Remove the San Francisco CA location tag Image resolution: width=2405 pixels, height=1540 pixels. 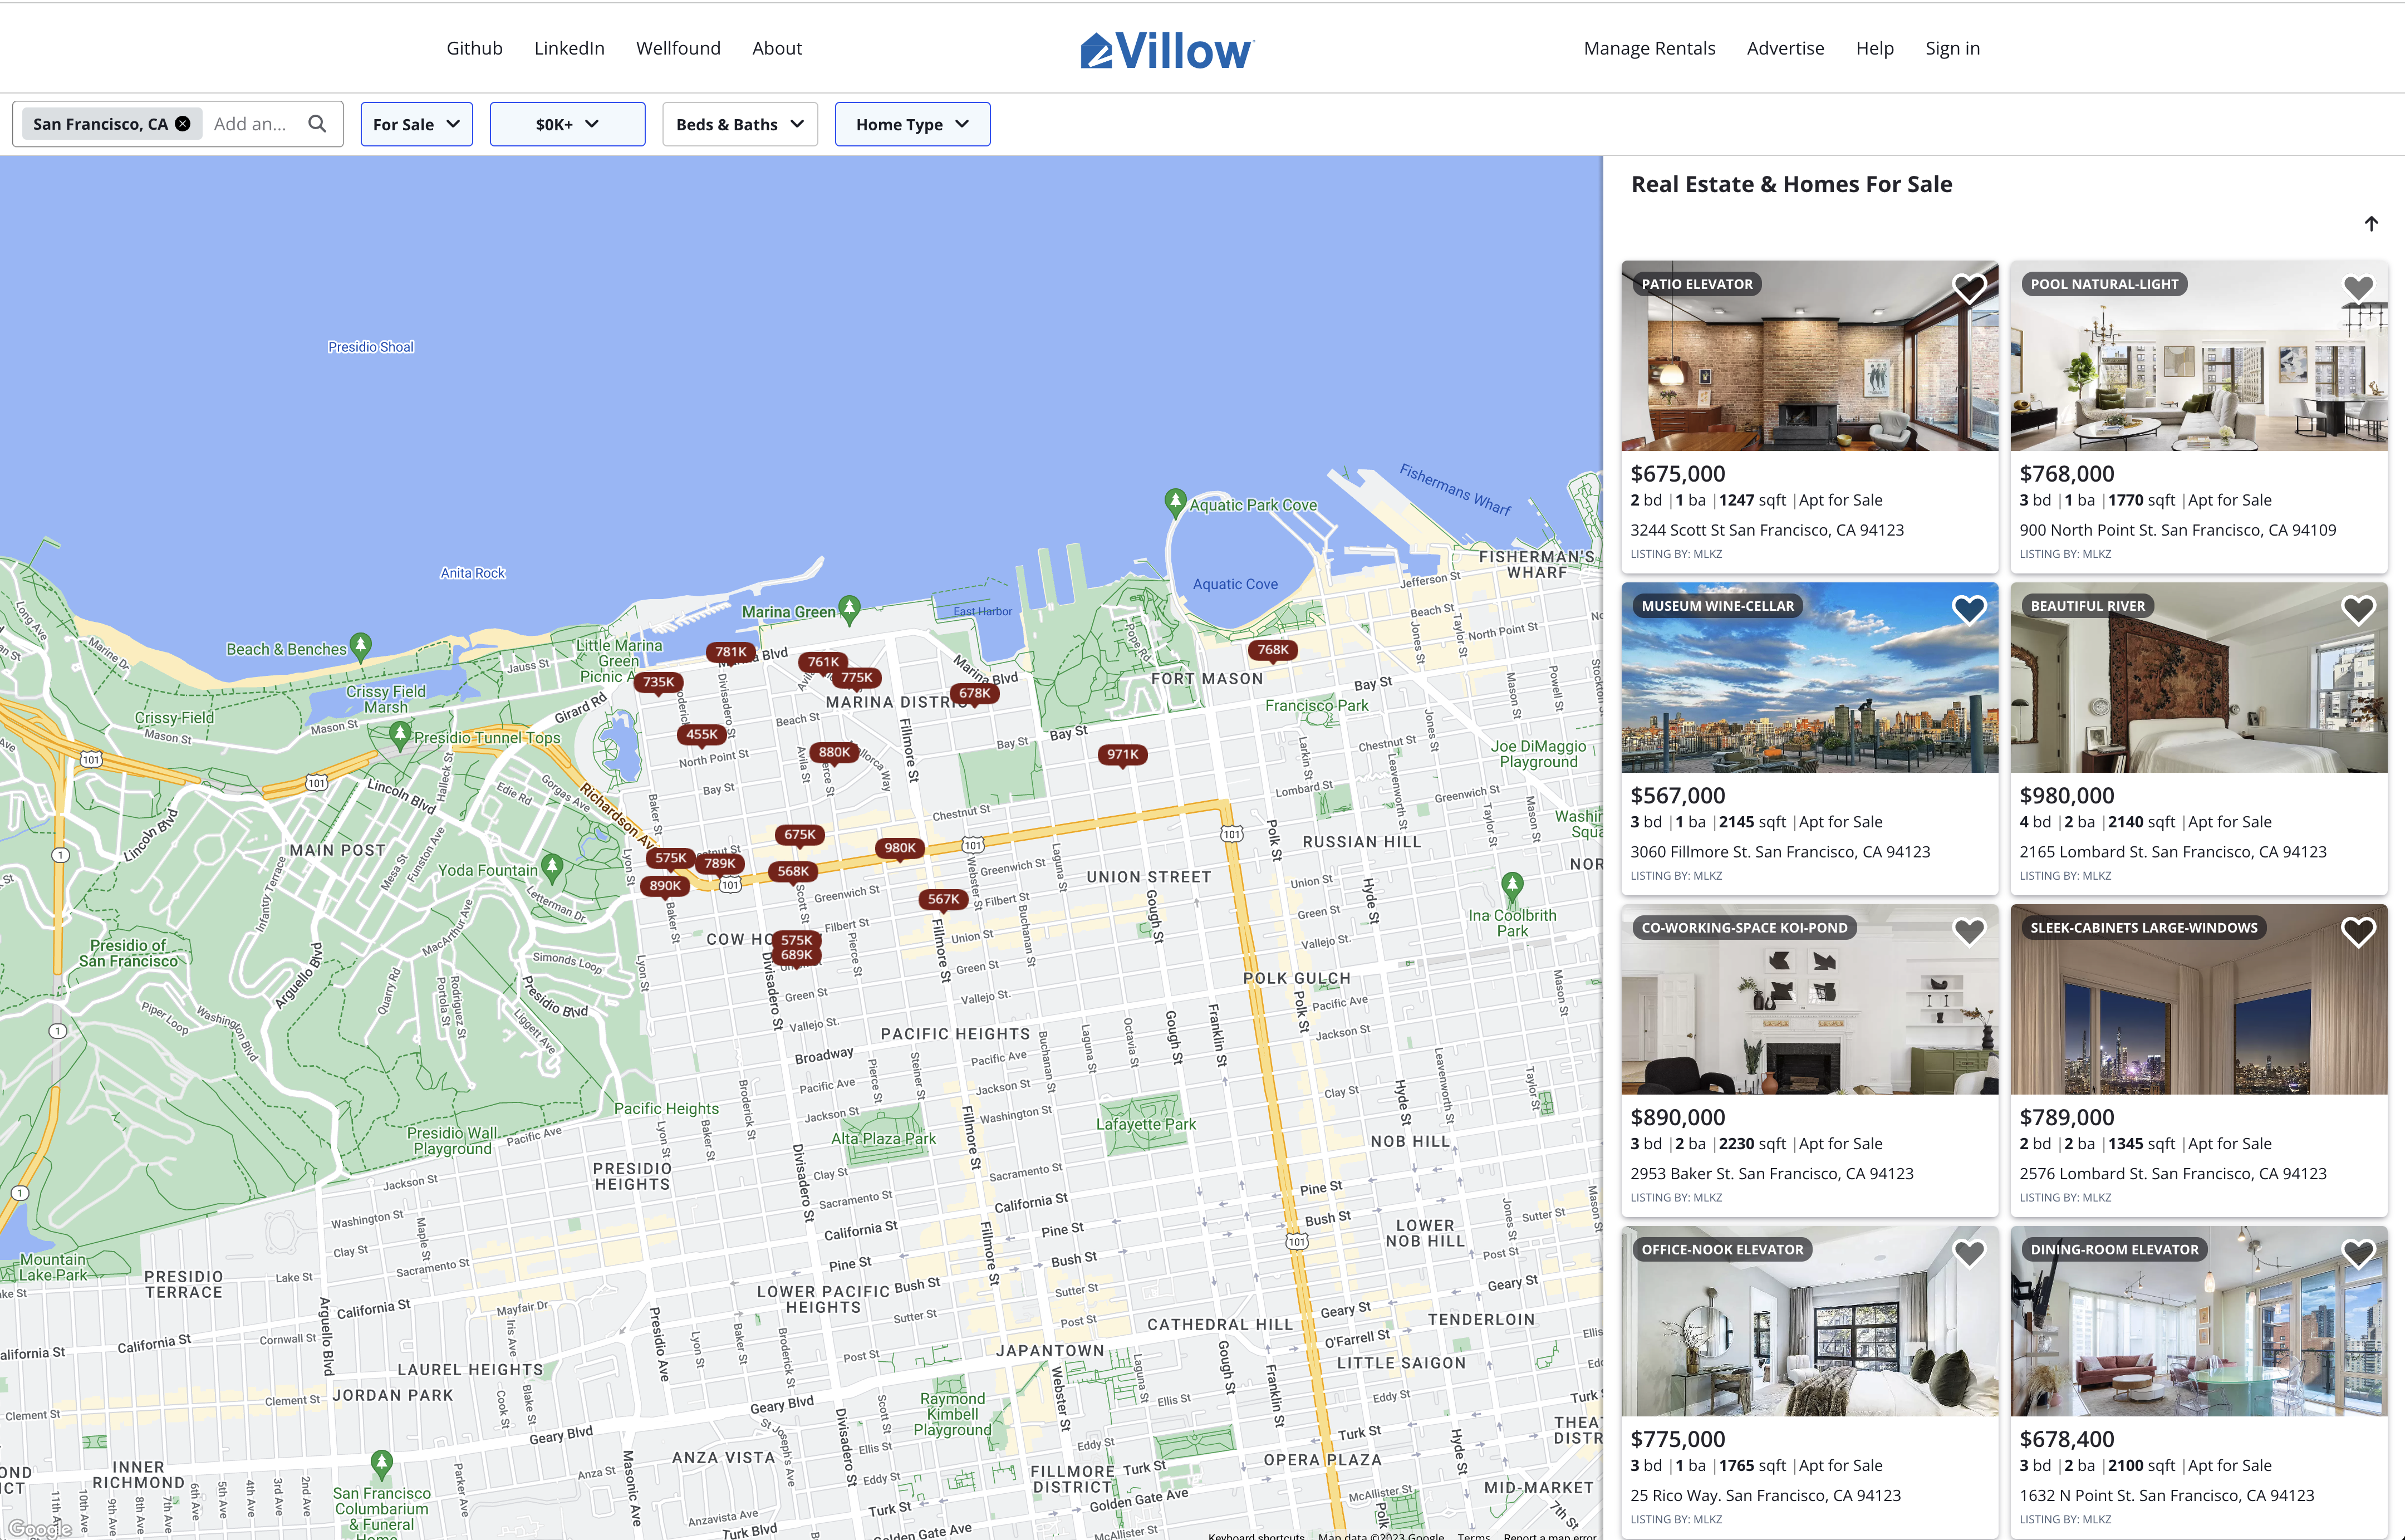pos(182,123)
